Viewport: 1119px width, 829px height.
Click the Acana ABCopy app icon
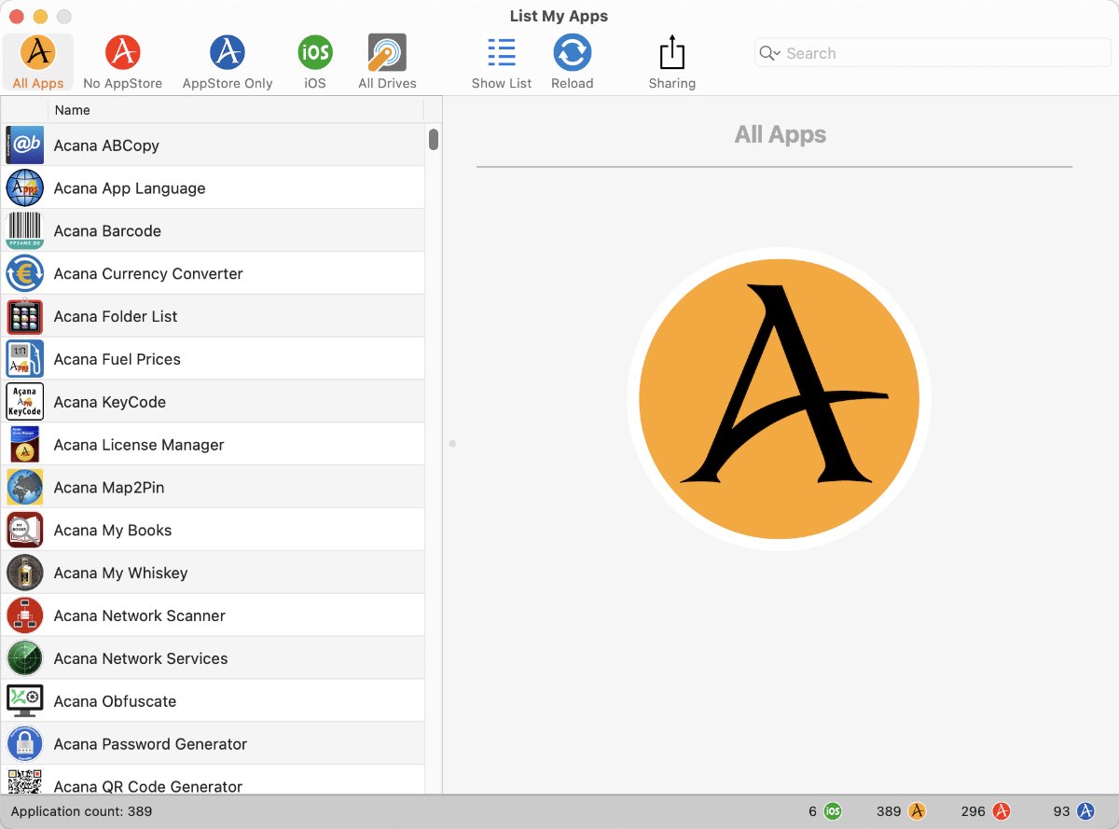click(25, 145)
